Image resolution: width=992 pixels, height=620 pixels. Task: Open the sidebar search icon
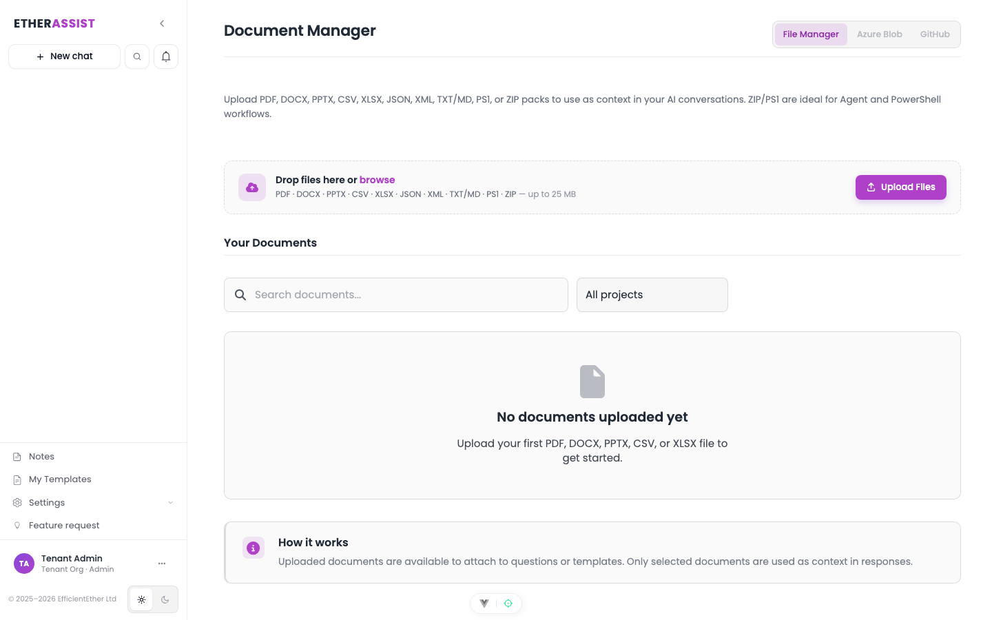(x=137, y=56)
